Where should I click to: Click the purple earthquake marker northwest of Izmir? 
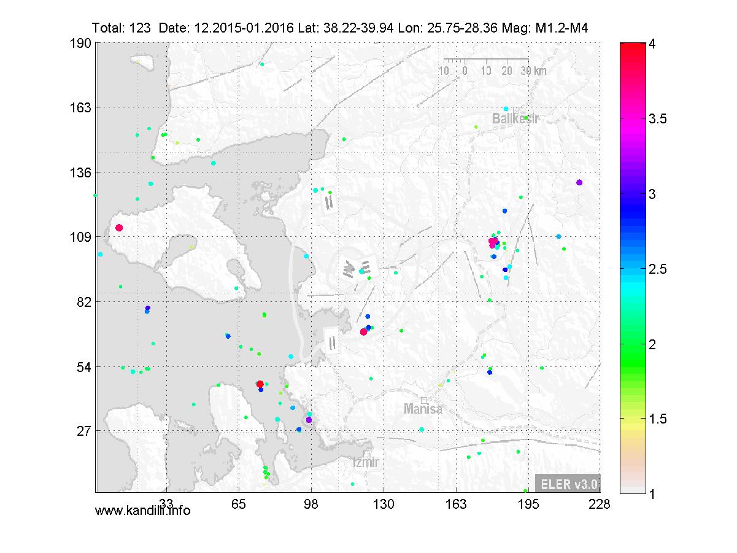click(309, 420)
